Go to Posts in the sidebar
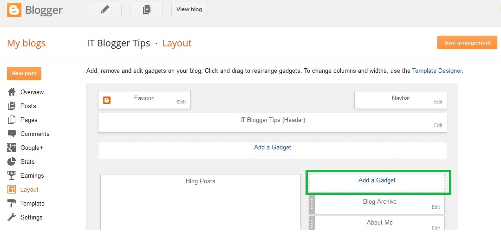The image size is (501, 232). point(28,106)
